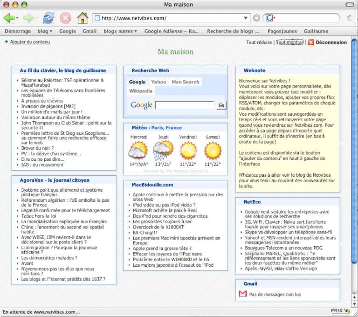358x317 pixels.
Task: Click the Google logo in the search module
Action: [141, 105]
